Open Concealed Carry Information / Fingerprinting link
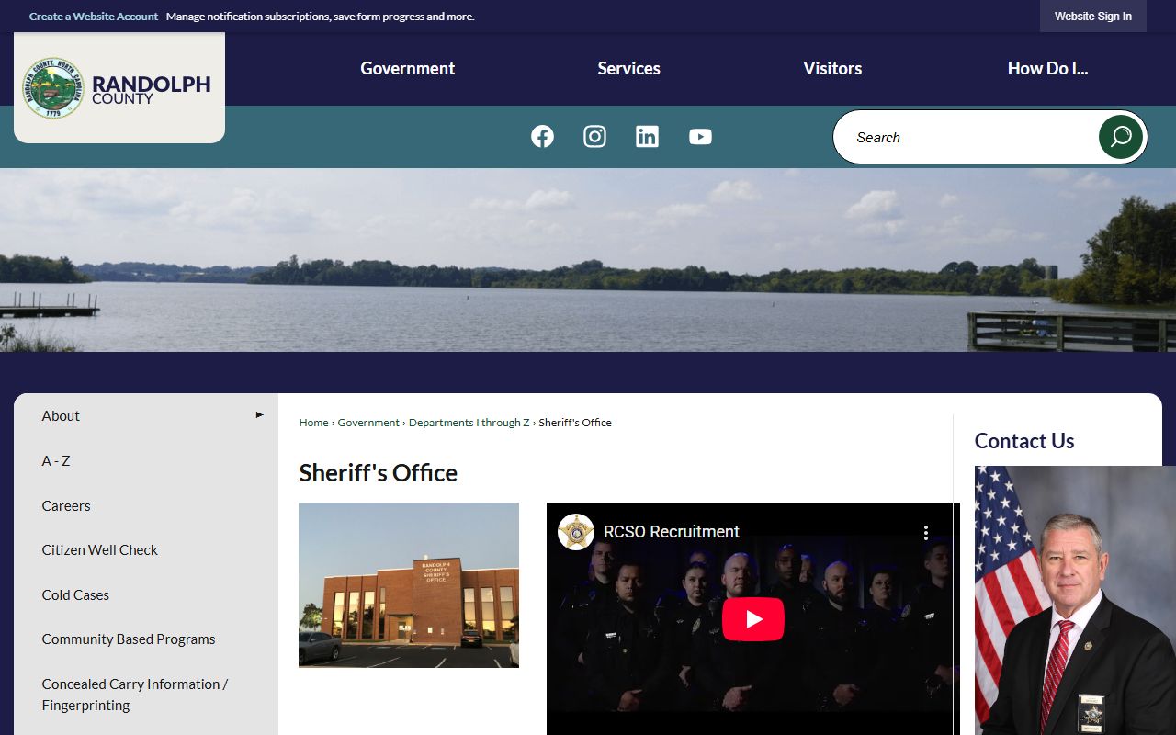Screen dimensions: 1176x735 click(x=135, y=695)
